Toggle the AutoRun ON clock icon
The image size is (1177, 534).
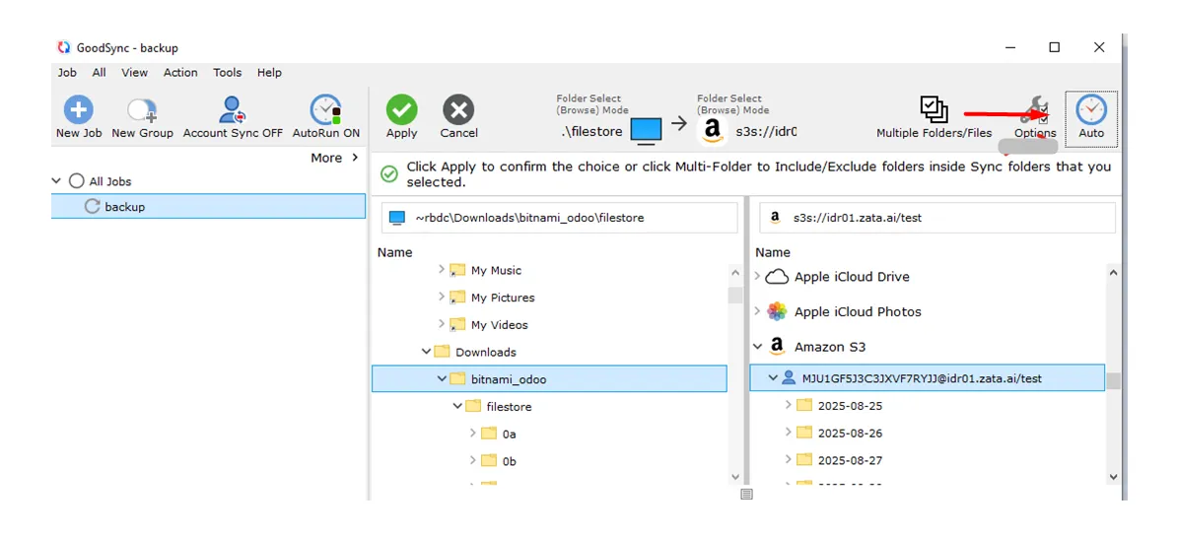(x=325, y=110)
